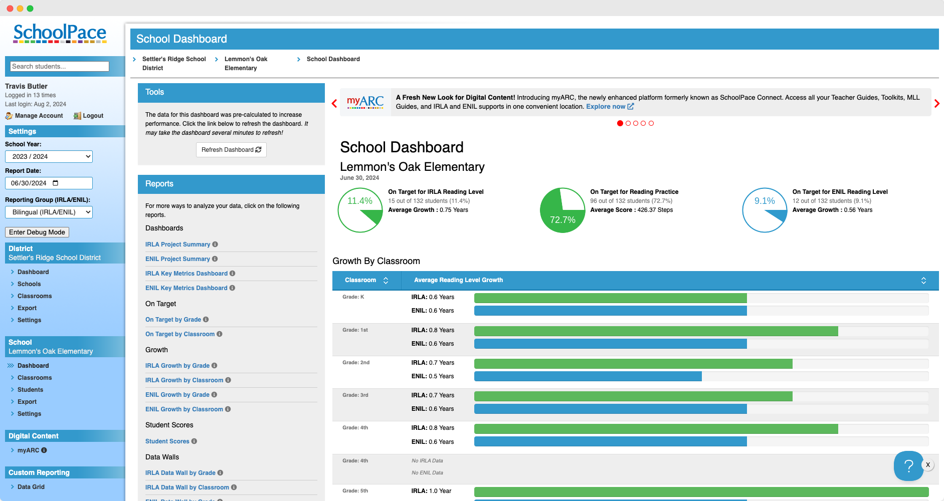Select the fourth carousel dot indicator
The image size is (944, 501).
point(643,123)
